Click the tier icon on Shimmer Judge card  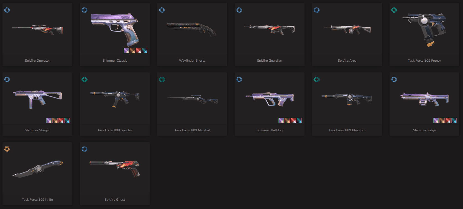(394, 80)
